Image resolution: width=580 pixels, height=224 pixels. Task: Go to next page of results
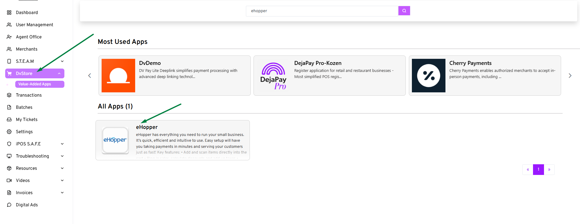549,169
